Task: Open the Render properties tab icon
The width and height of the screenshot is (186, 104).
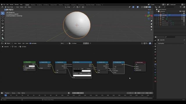Action: click(155, 44)
